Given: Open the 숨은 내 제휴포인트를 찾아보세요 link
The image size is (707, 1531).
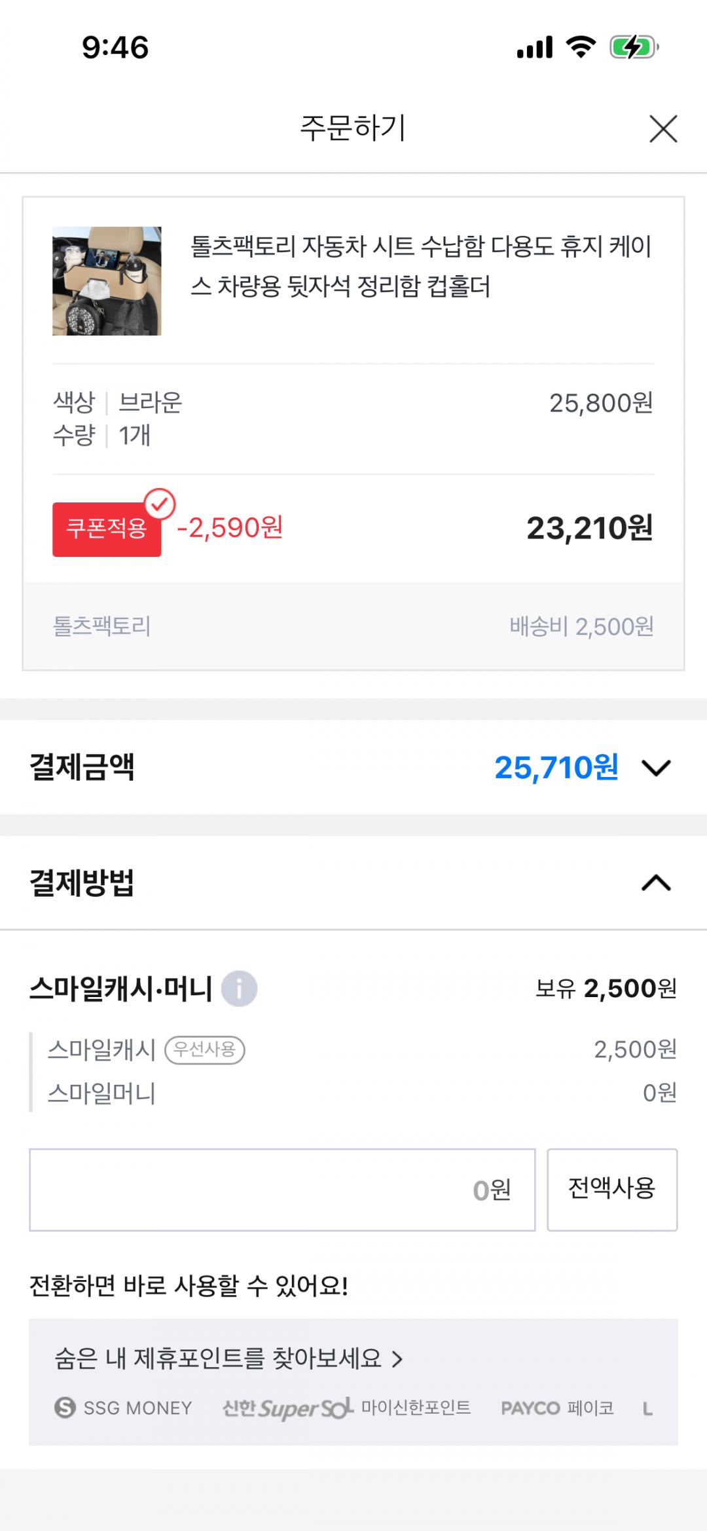Looking at the screenshot, I should (x=228, y=1359).
